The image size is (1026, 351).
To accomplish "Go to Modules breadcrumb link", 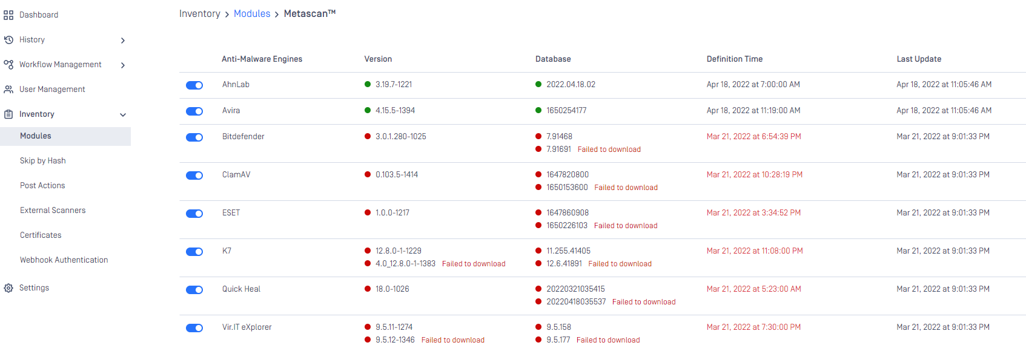I will pos(252,14).
